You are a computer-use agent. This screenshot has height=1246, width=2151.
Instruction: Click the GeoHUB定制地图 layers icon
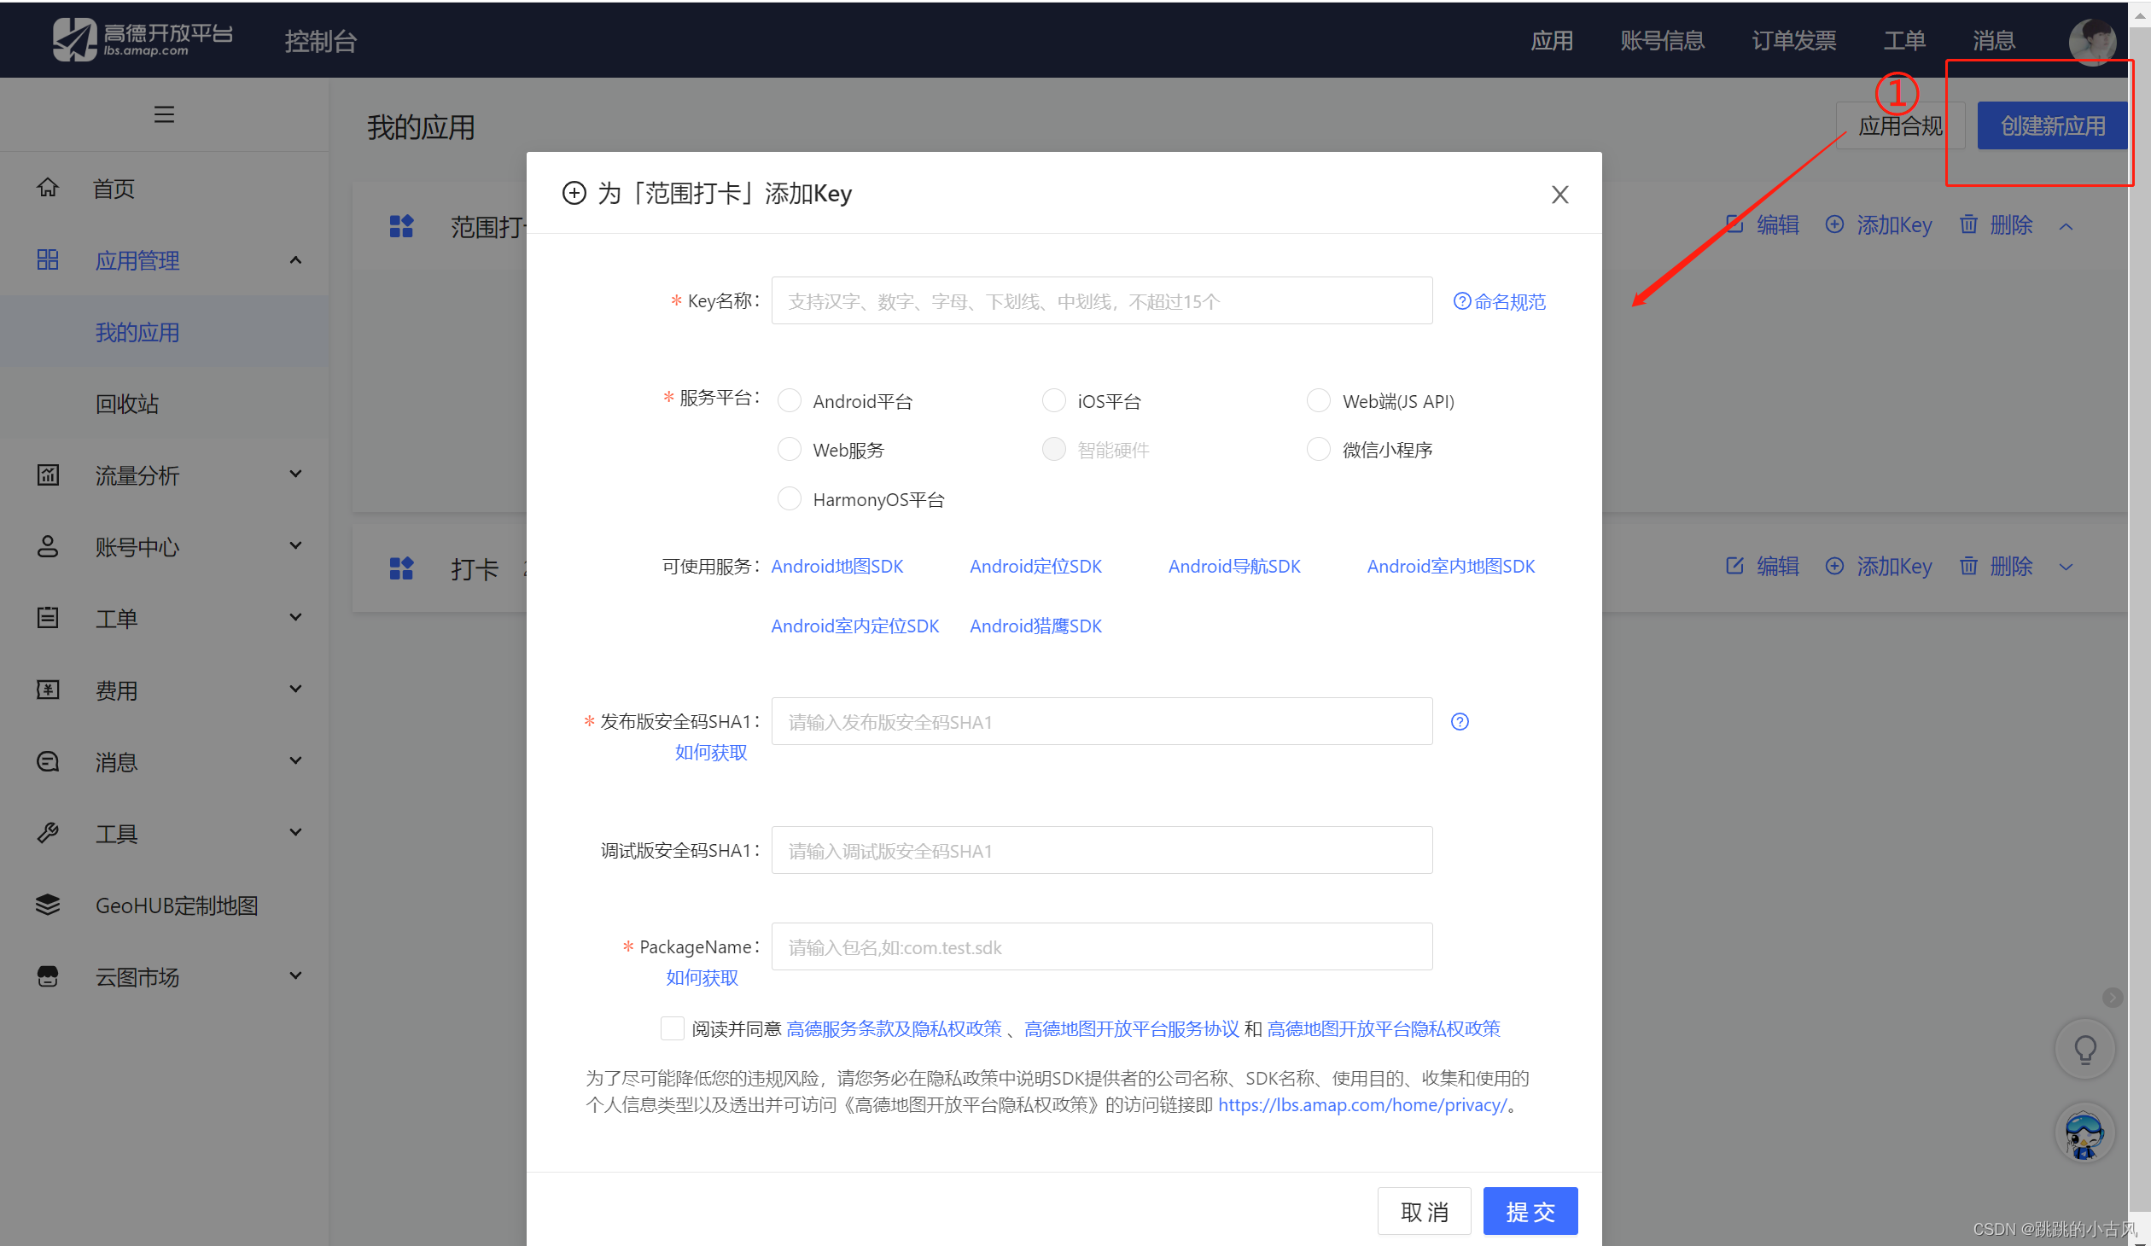48,905
